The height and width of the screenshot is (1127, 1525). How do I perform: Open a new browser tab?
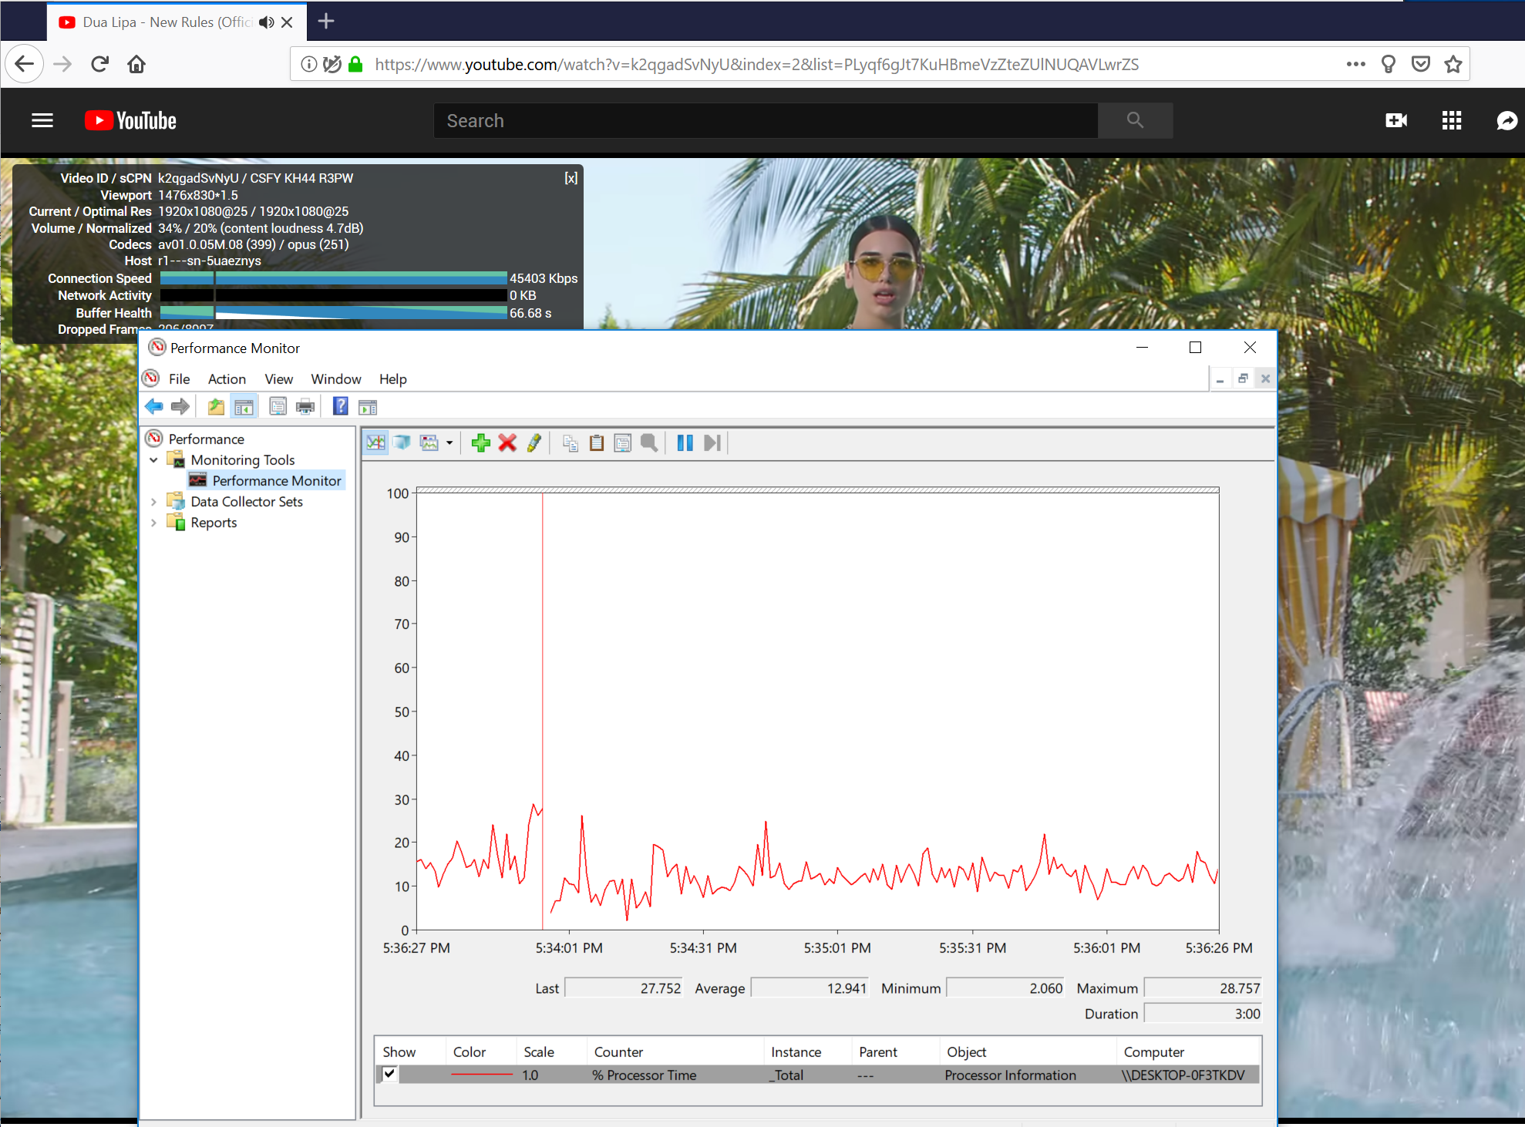pos(326,22)
